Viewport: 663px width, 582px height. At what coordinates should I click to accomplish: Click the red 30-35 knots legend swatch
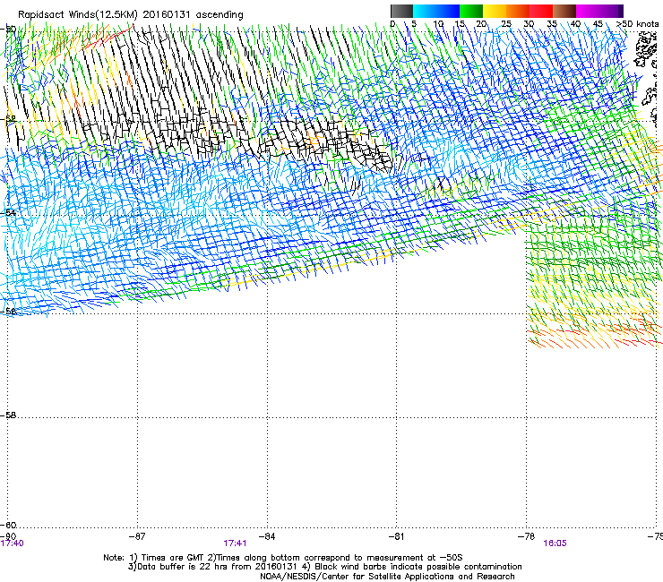pyautogui.click(x=541, y=11)
